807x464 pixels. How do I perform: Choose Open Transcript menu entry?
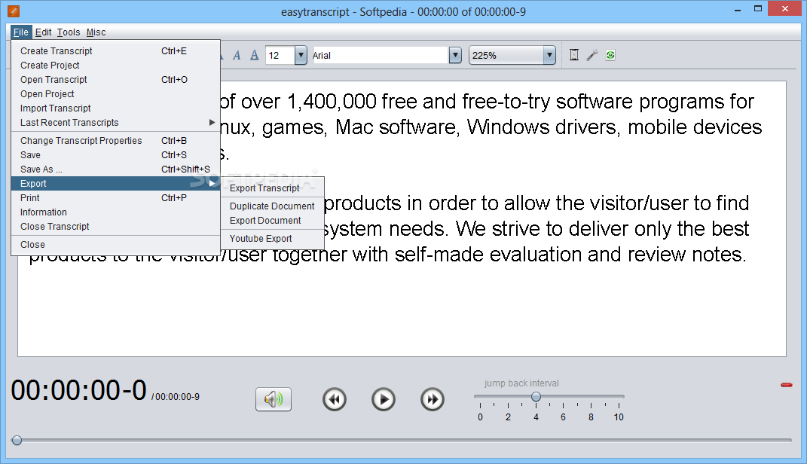click(115, 80)
